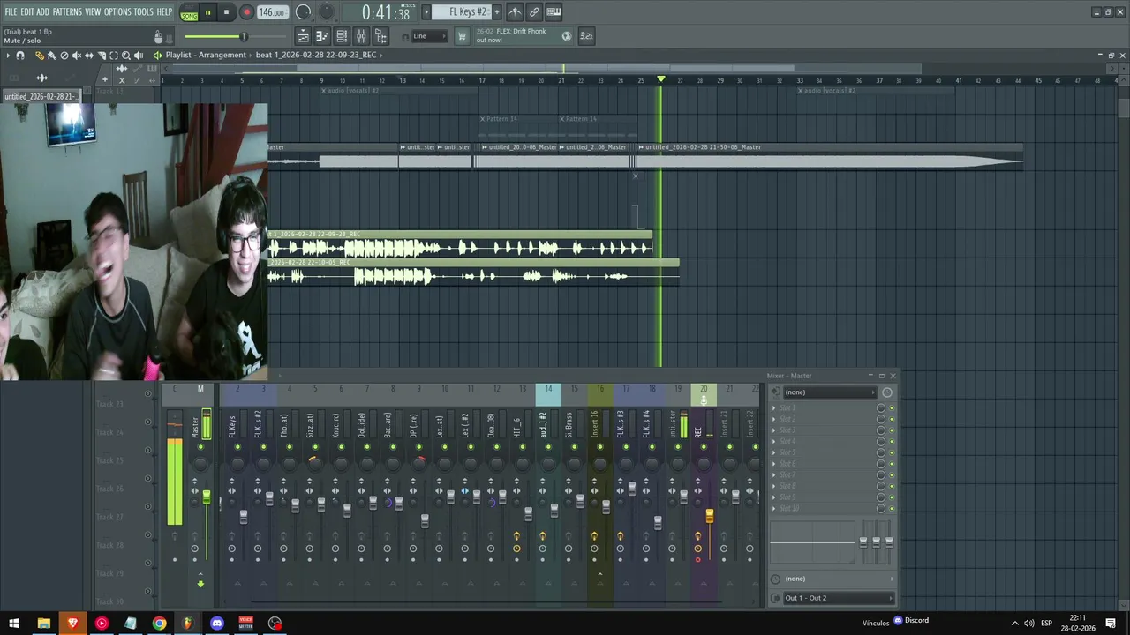Stop playback with the stop button
Image resolution: width=1130 pixels, height=635 pixels.
[226, 12]
